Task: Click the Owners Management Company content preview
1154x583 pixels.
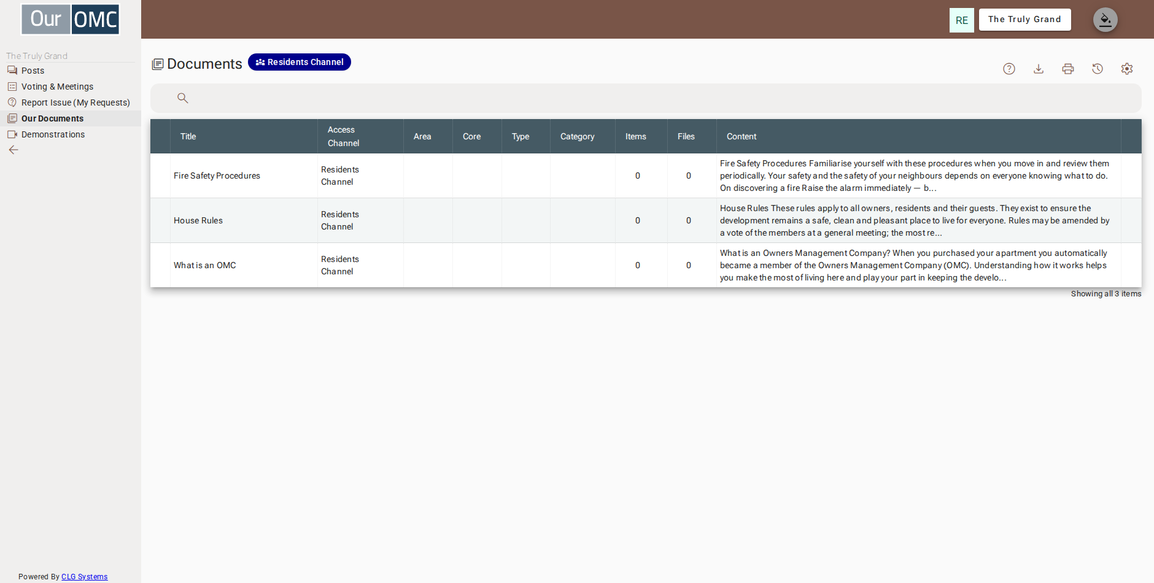Action: click(913, 265)
